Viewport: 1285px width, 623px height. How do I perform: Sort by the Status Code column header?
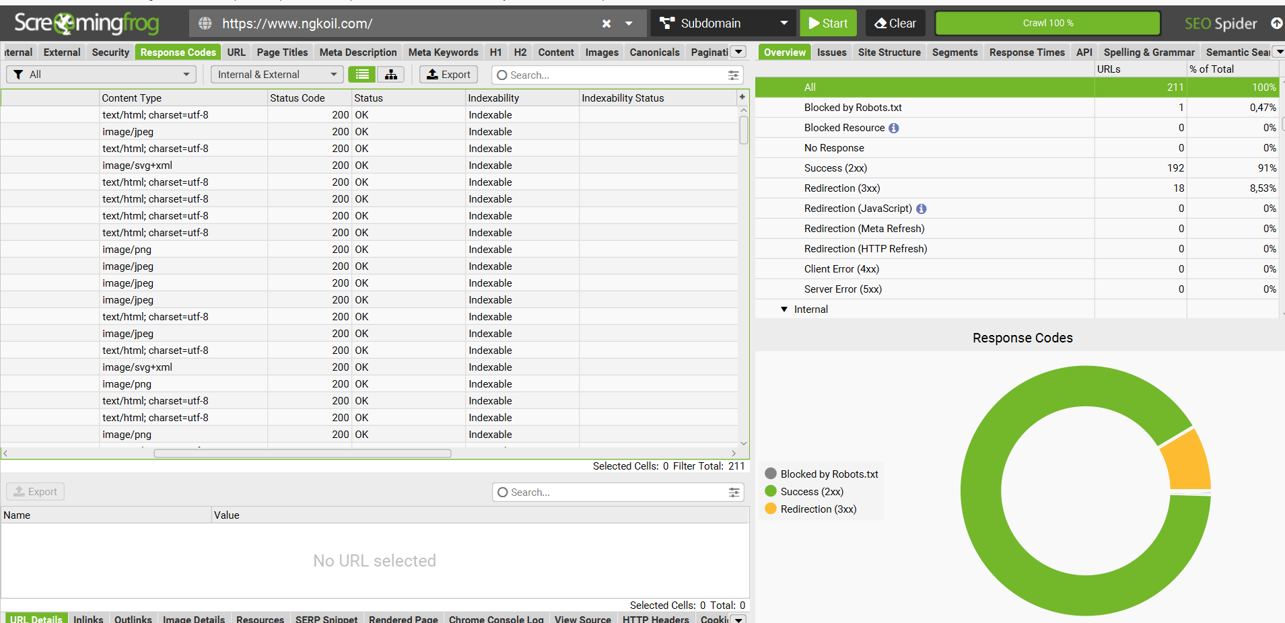coord(310,98)
